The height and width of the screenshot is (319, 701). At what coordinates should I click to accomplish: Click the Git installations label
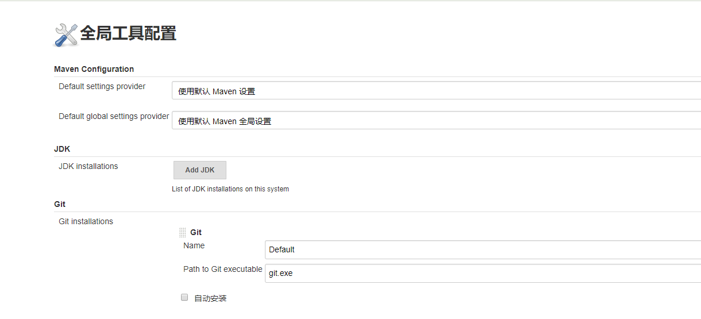[86, 221]
